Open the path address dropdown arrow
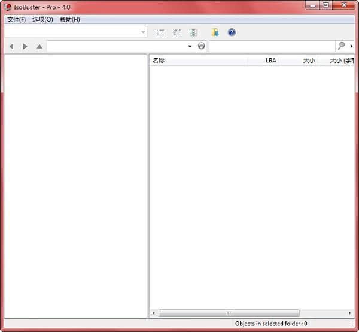Viewport: 359px width, 332px height. click(x=190, y=46)
